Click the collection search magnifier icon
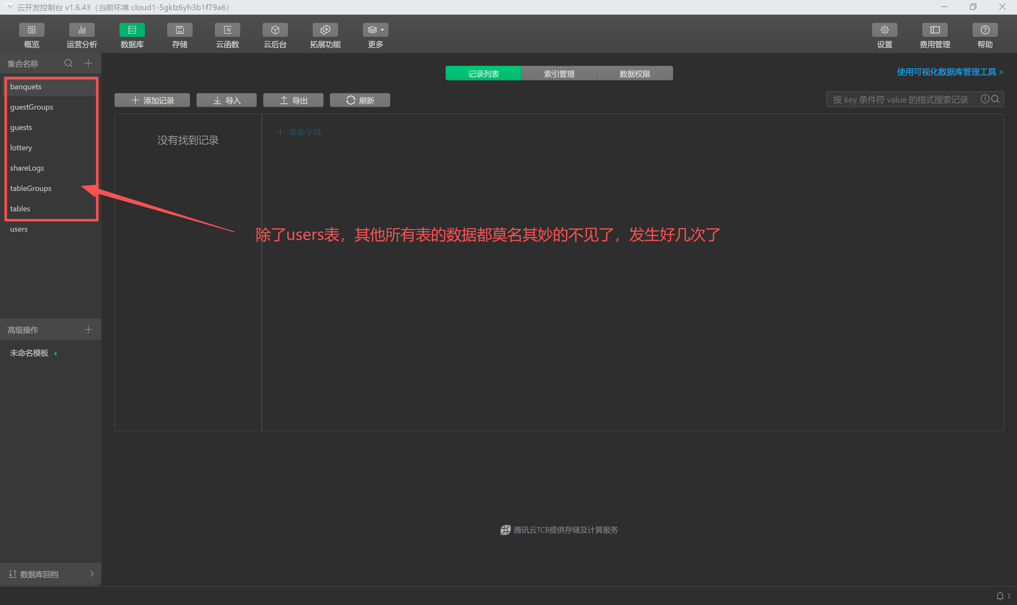 [68, 63]
